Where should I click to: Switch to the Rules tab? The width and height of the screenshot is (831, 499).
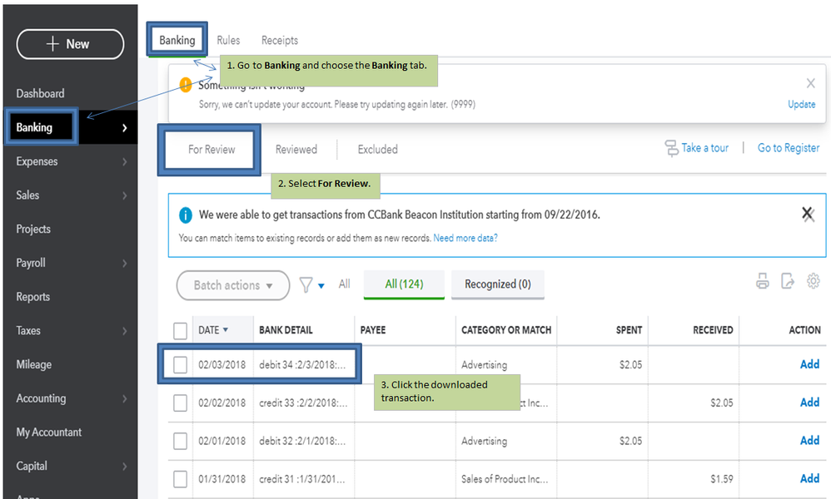pos(228,40)
